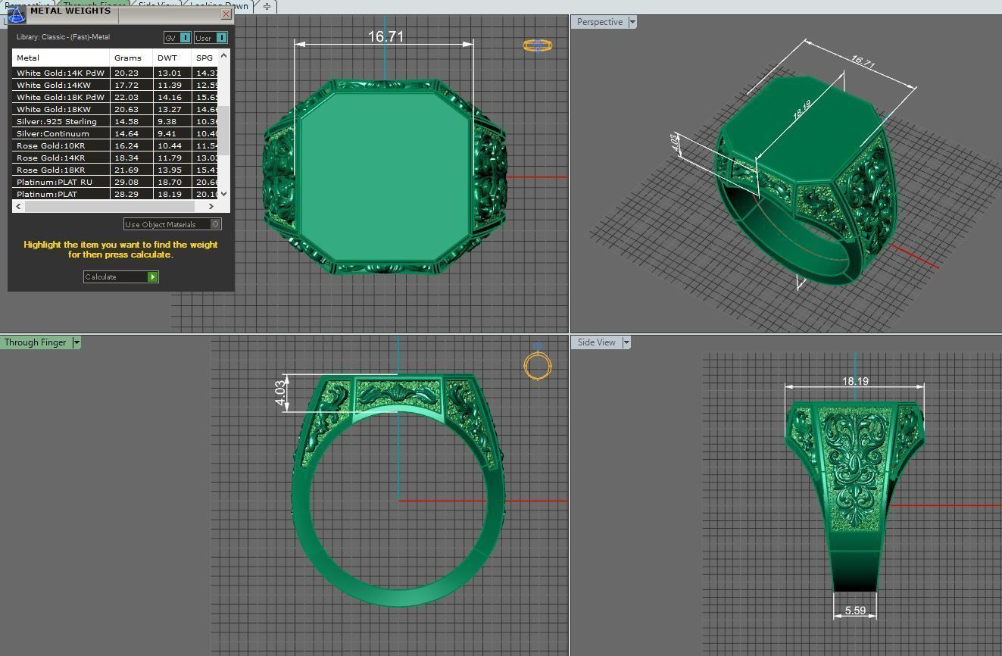This screenshot has height=656, width=1002.
Task: Open the Side View viewport dropdown
Action: [x=626, y=342]
